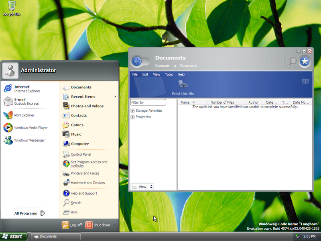Click the magnifier search icon in Documents
This screenshot has width=321, height=241.
[x=292, y=62]
